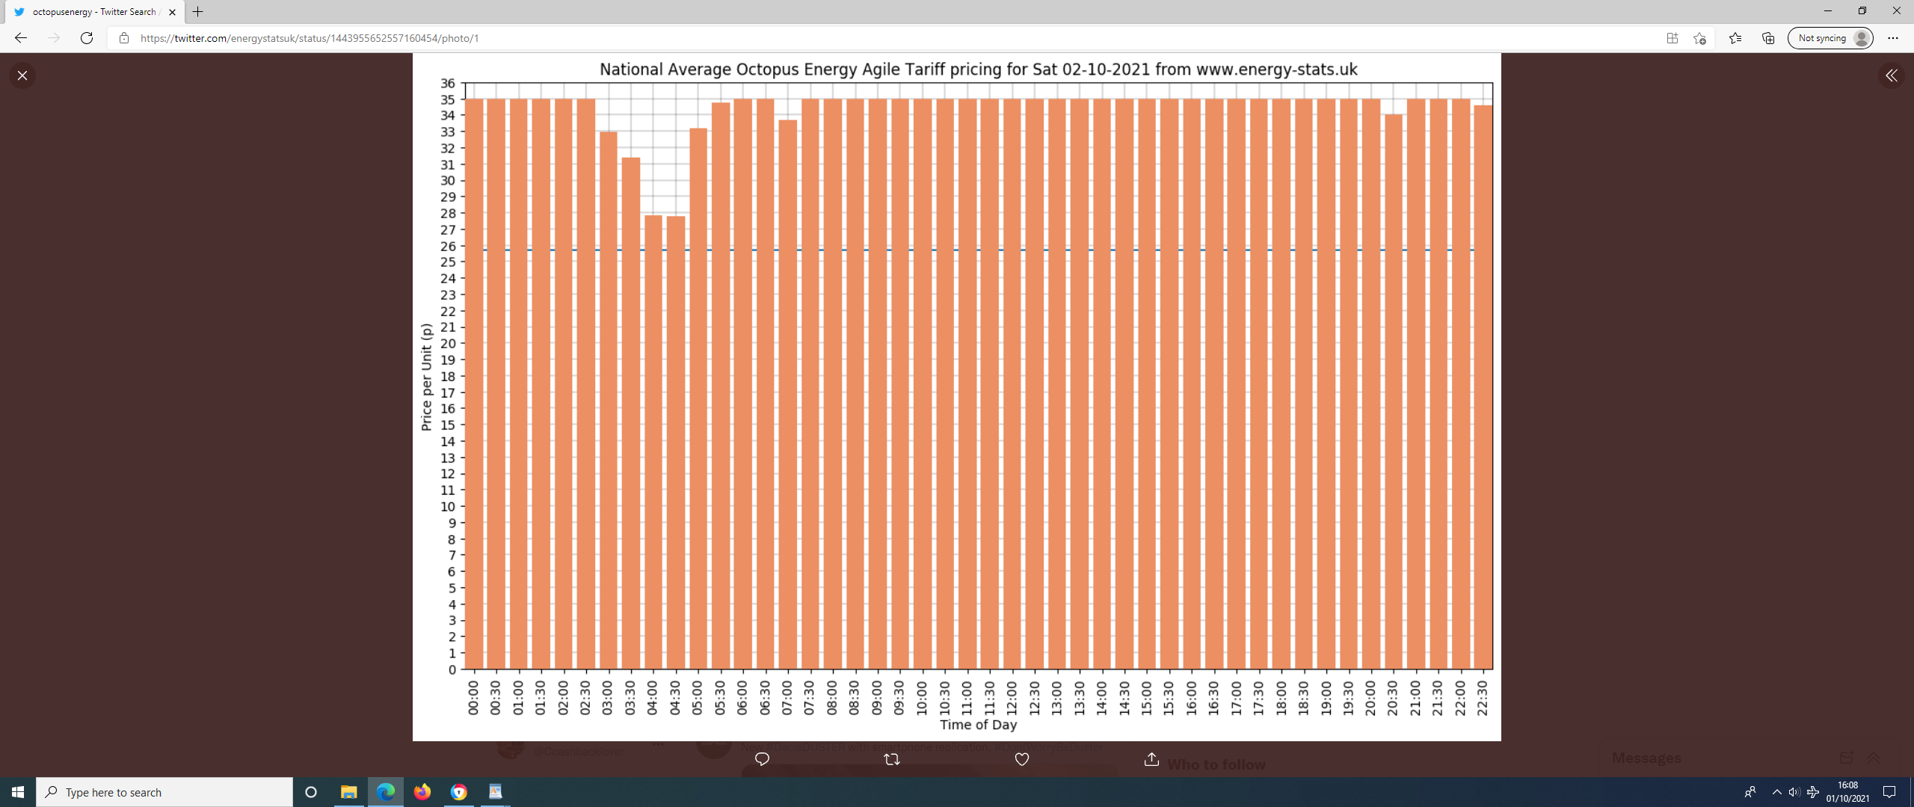This screenshot has height=807, width=1914.
Task: Retweet this photo post
Action: coord(891,759)
